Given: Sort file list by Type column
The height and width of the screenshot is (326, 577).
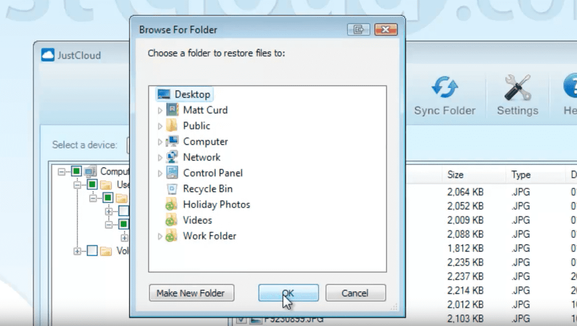Looking at the screenshot, I should 520,175.
